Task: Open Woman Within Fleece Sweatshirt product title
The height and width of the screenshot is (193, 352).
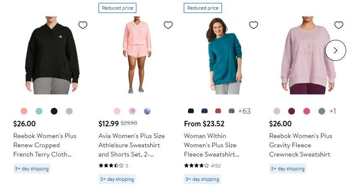Action: 211,145
